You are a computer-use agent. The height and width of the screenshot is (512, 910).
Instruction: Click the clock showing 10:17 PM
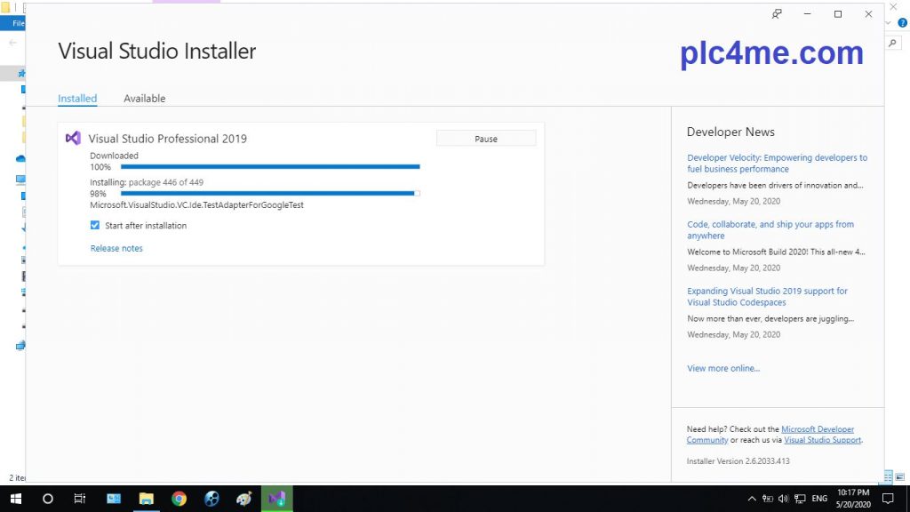tap(852, 499)
